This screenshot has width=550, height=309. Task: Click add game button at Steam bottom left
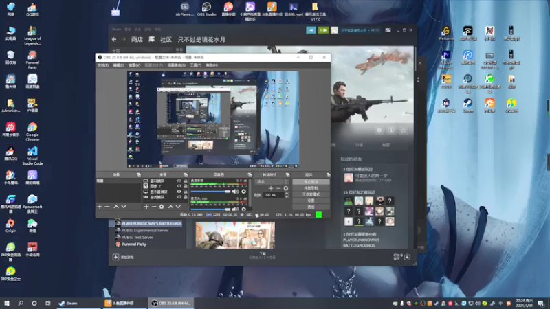(123, 257)
